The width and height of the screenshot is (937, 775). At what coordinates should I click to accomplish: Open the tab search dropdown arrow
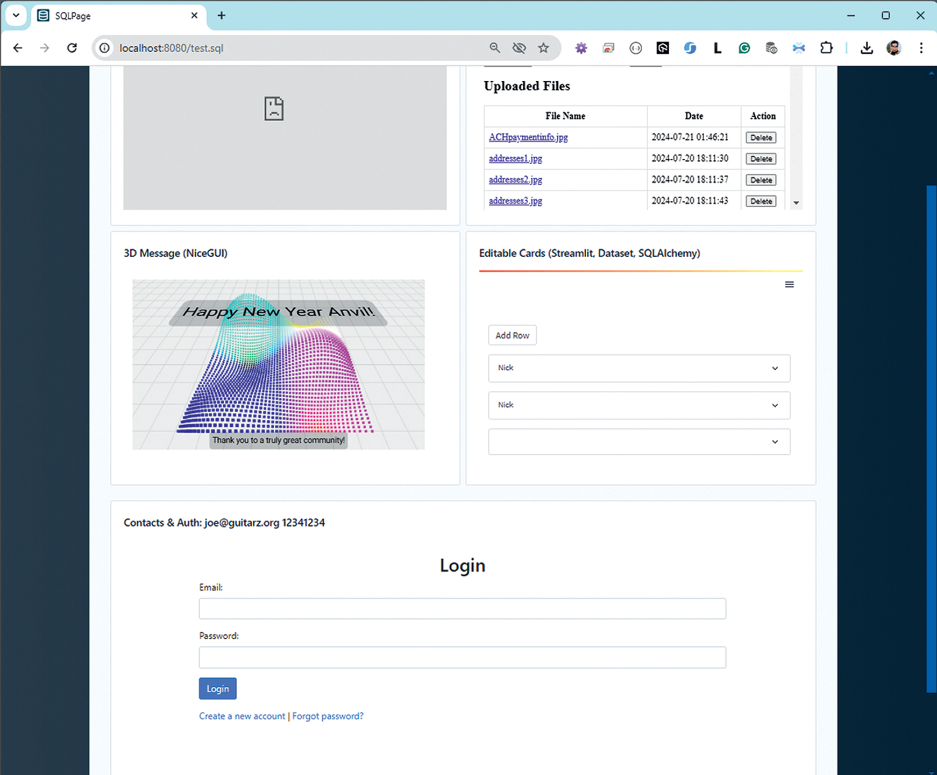coord(16,16)
